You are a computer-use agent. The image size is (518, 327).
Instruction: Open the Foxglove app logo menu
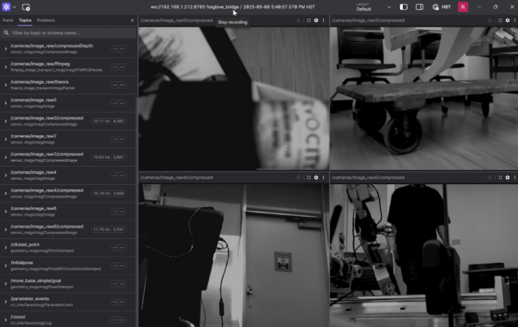6,7
